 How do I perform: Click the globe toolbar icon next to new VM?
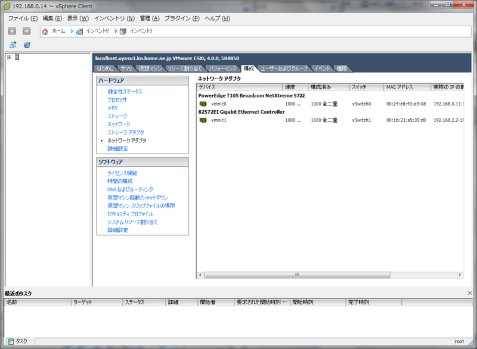click(x=27, y=45)
